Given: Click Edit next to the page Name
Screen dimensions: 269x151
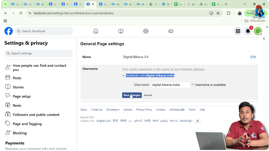Looking at the screenshot, I should (x=253, y=57).
